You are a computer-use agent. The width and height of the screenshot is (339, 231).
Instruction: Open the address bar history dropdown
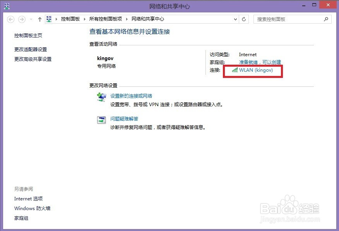[235, 19]
